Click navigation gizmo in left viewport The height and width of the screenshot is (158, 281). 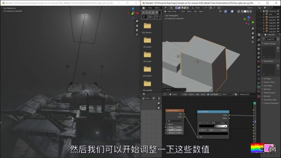pos(133,13)
